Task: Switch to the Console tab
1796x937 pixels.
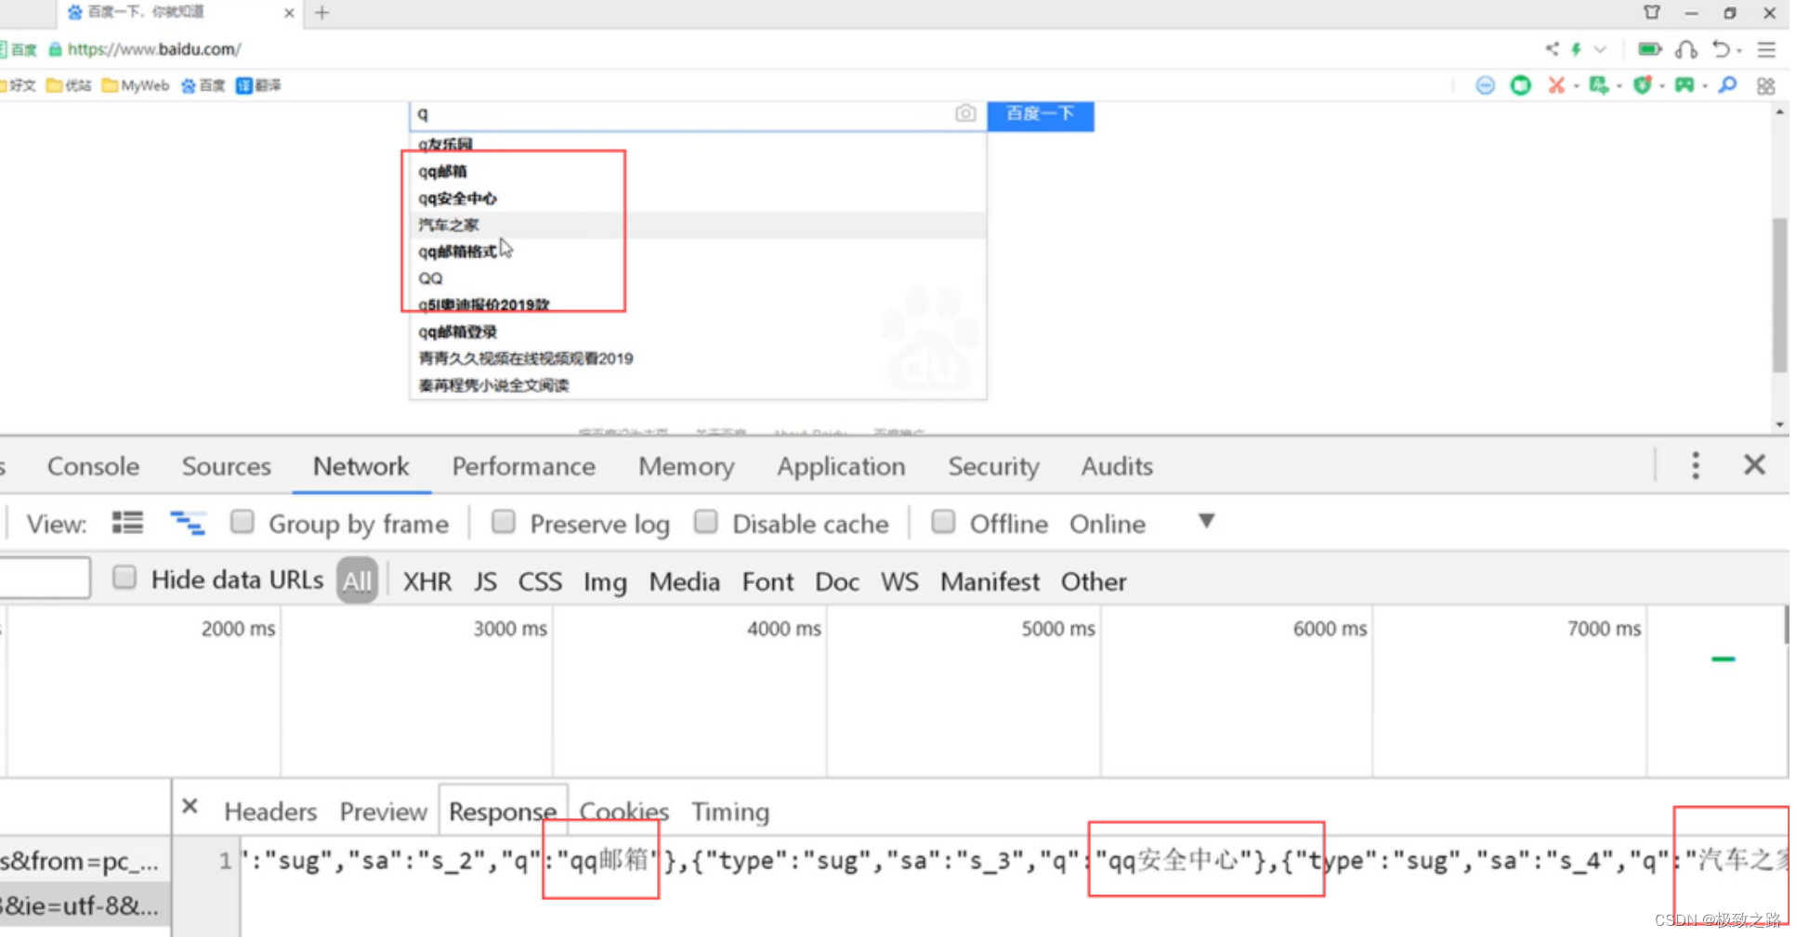Action: [x=93, y=466]
